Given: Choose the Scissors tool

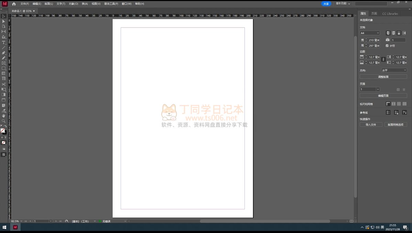Looking at the screenshot, I should click(x=4, y=84).
